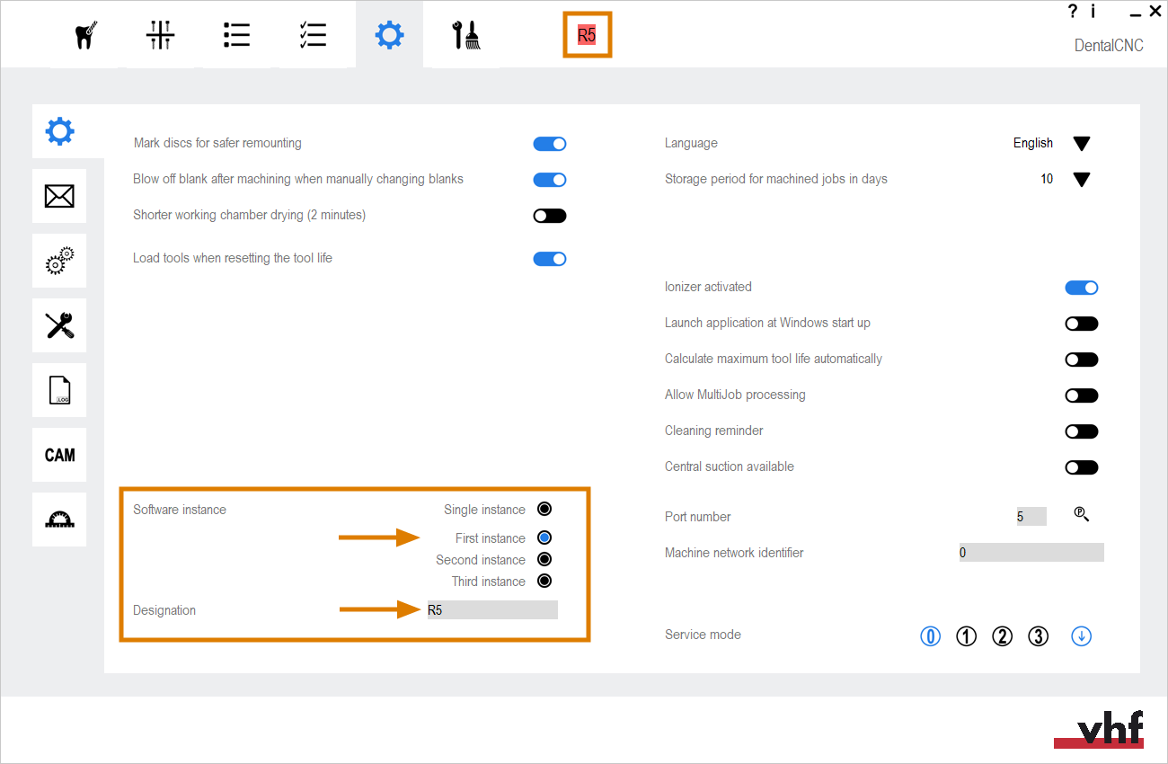Viewport: 1168px width, 764px height.
Task: Open the tooth milling view icon
Action: 84,36
